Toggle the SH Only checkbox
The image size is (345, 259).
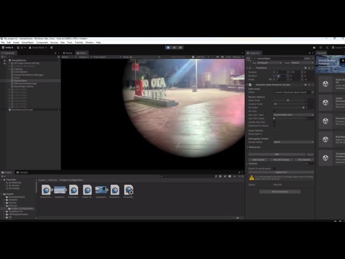point(274,111)
